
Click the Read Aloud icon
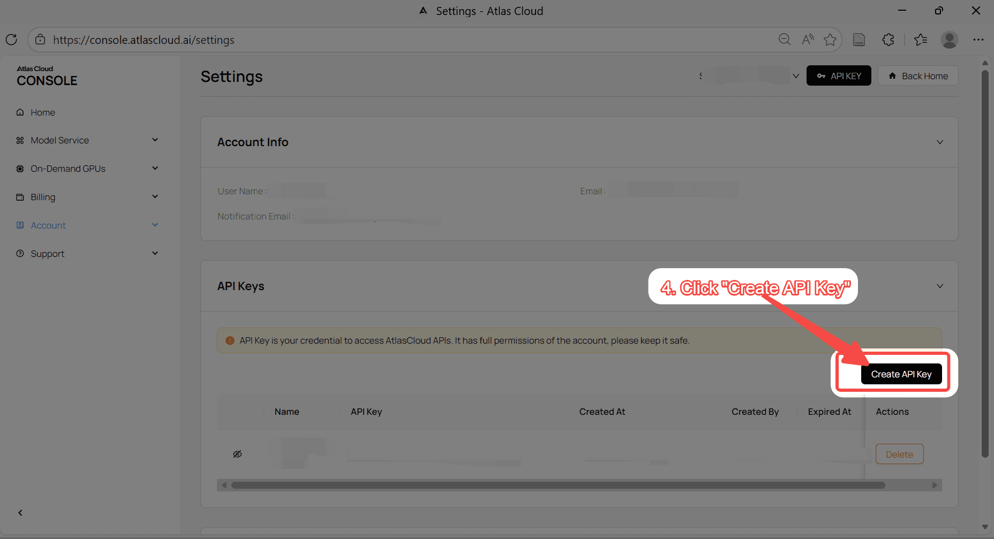coord(807,40)
